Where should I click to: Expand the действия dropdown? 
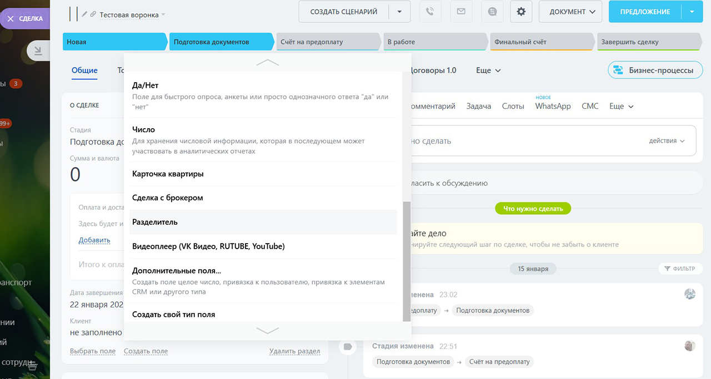[667, 141]
